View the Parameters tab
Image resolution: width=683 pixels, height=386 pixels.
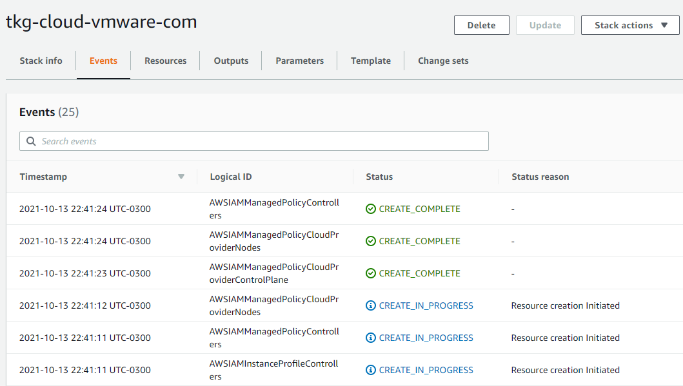click(300, 61)
